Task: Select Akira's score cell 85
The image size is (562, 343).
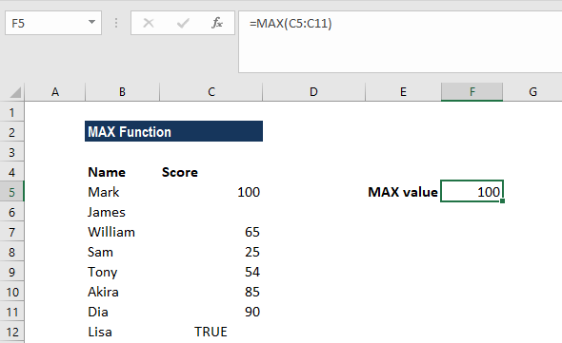Action: 211,293
